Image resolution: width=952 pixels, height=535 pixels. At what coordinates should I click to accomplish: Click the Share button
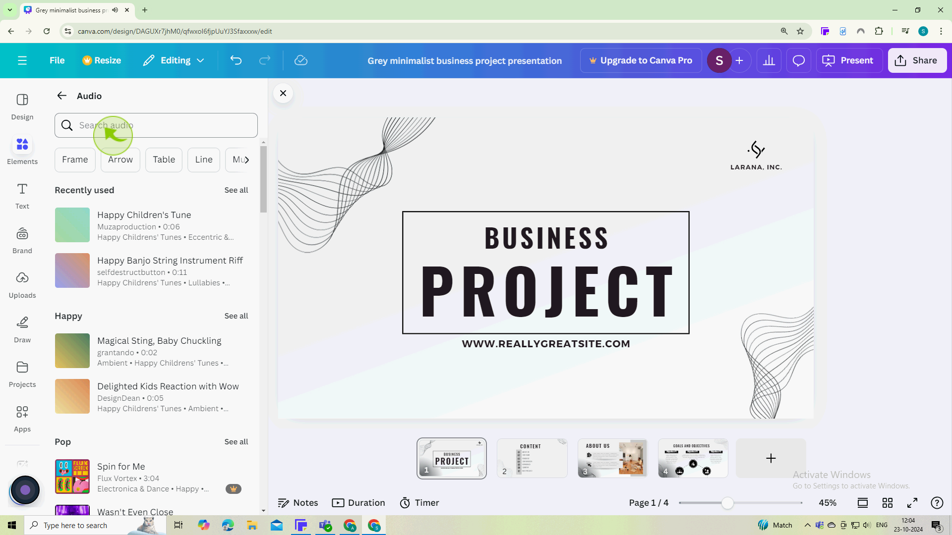click(x=917, y=60)
